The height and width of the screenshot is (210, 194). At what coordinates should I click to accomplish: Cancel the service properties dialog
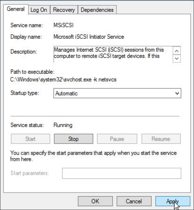pyautogui.click(x=134, y=201)
